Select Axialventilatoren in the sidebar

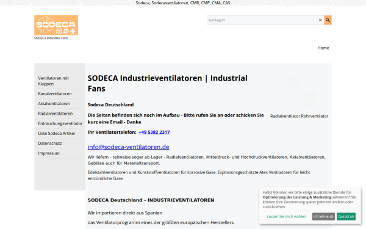(x=60, y=104)
